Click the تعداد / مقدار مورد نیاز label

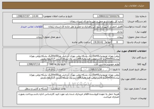pos(135,89)
